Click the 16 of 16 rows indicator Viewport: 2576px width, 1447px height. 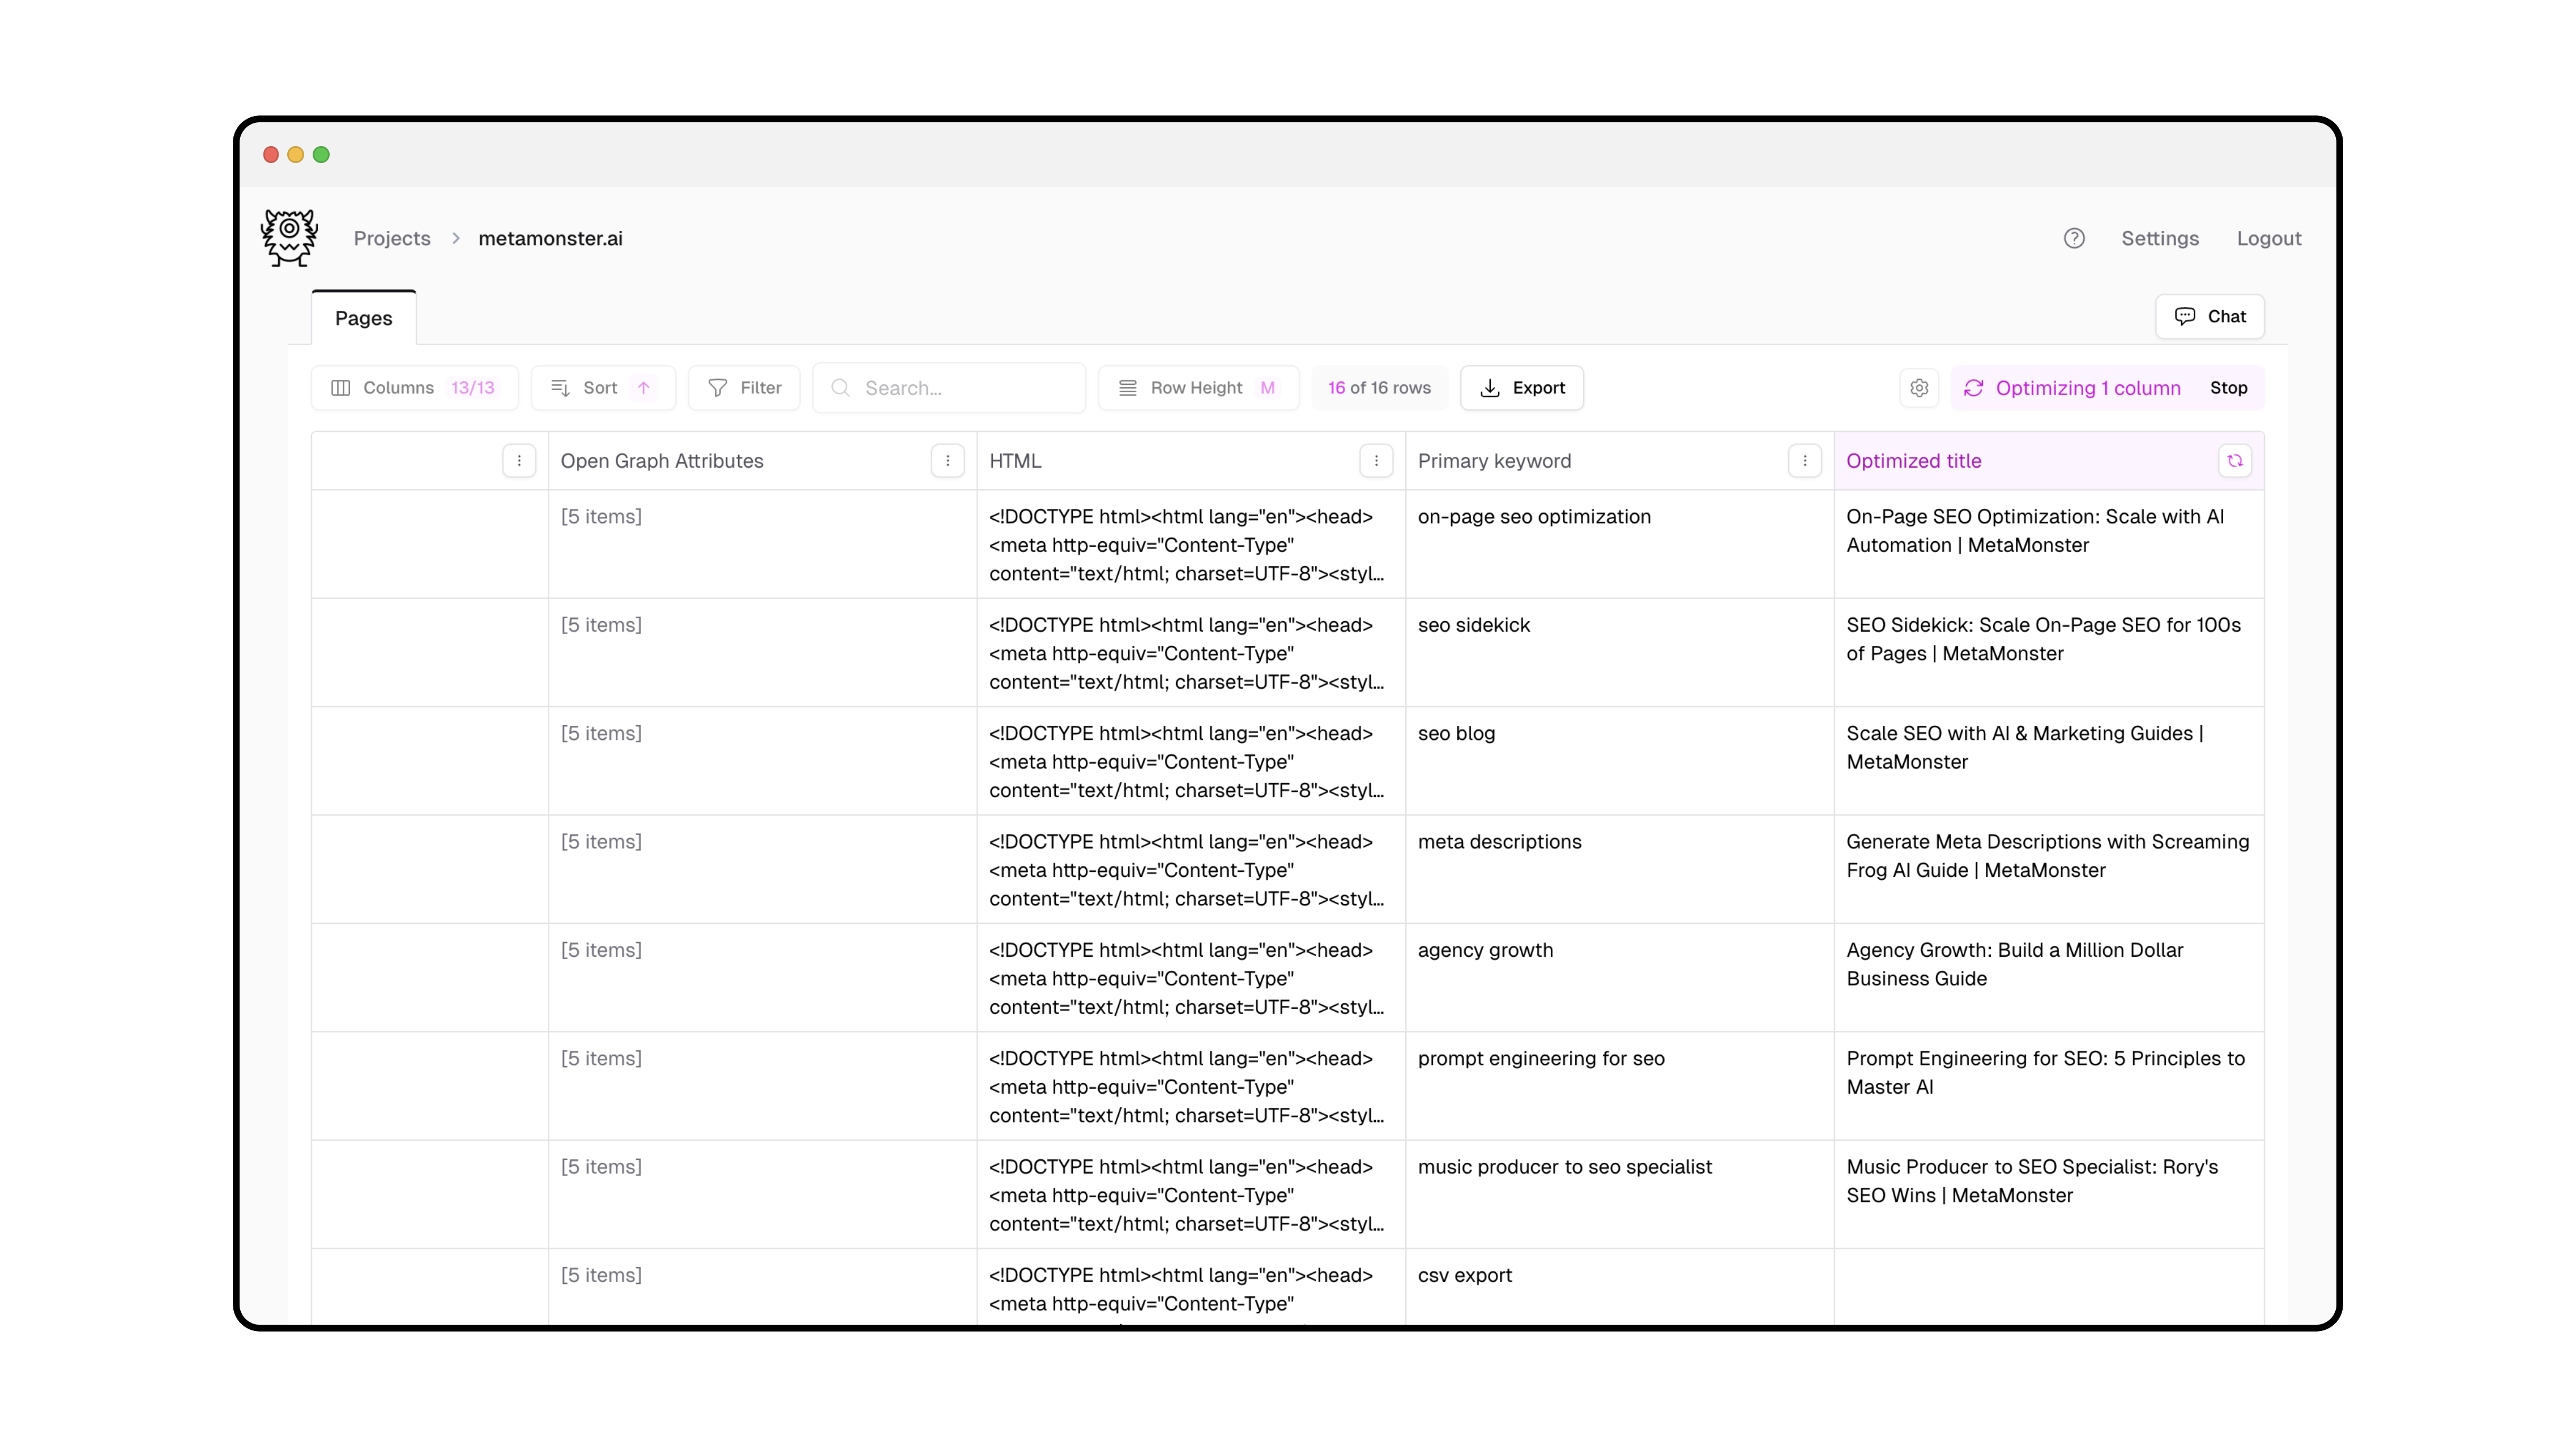pyautogui.click(x=1379, y=388)
